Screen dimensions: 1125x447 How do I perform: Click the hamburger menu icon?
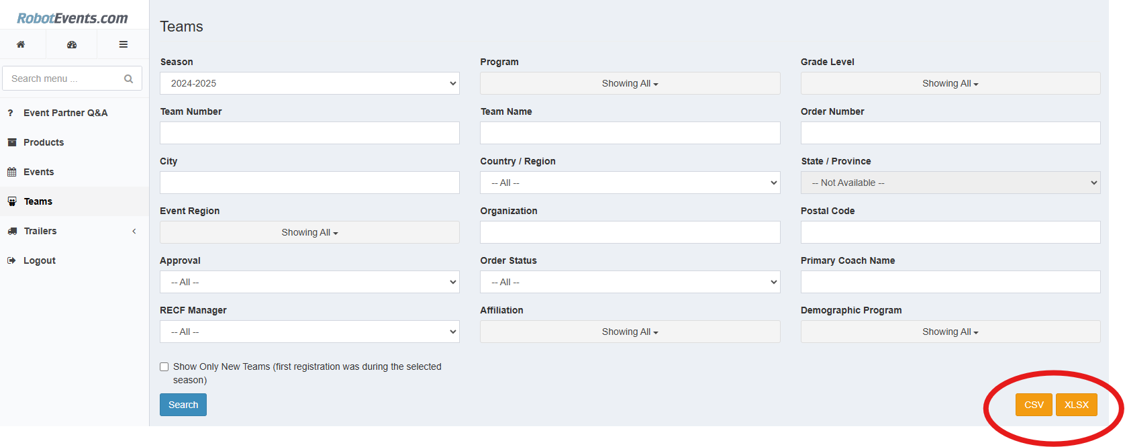[x=123, y=44]
